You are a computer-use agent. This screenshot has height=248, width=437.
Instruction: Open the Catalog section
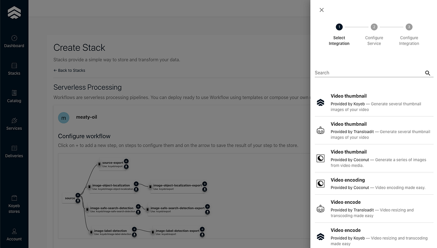click(14, 96)
